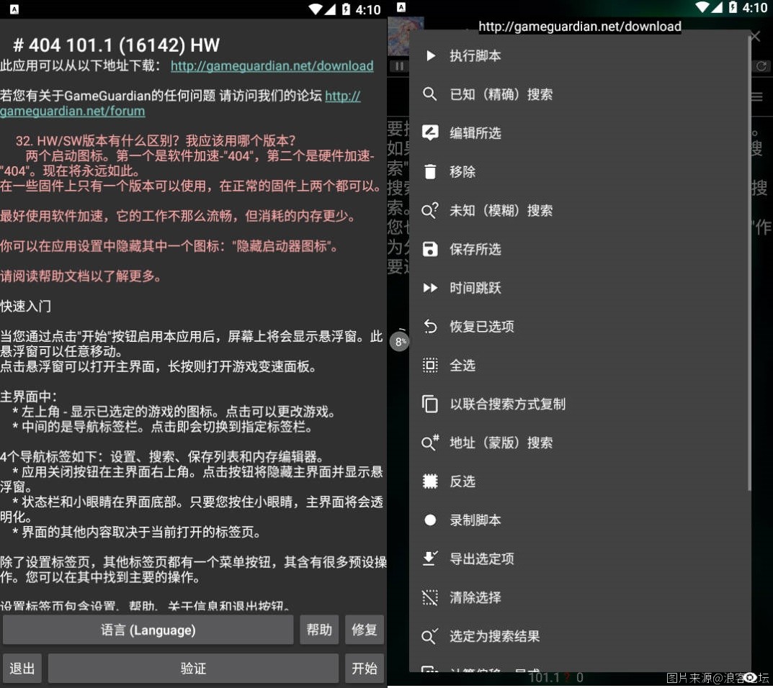Tap the game thumbnail at top left of right screen
Viewport: 773px width, 688px height.
[x=406, y=37]
